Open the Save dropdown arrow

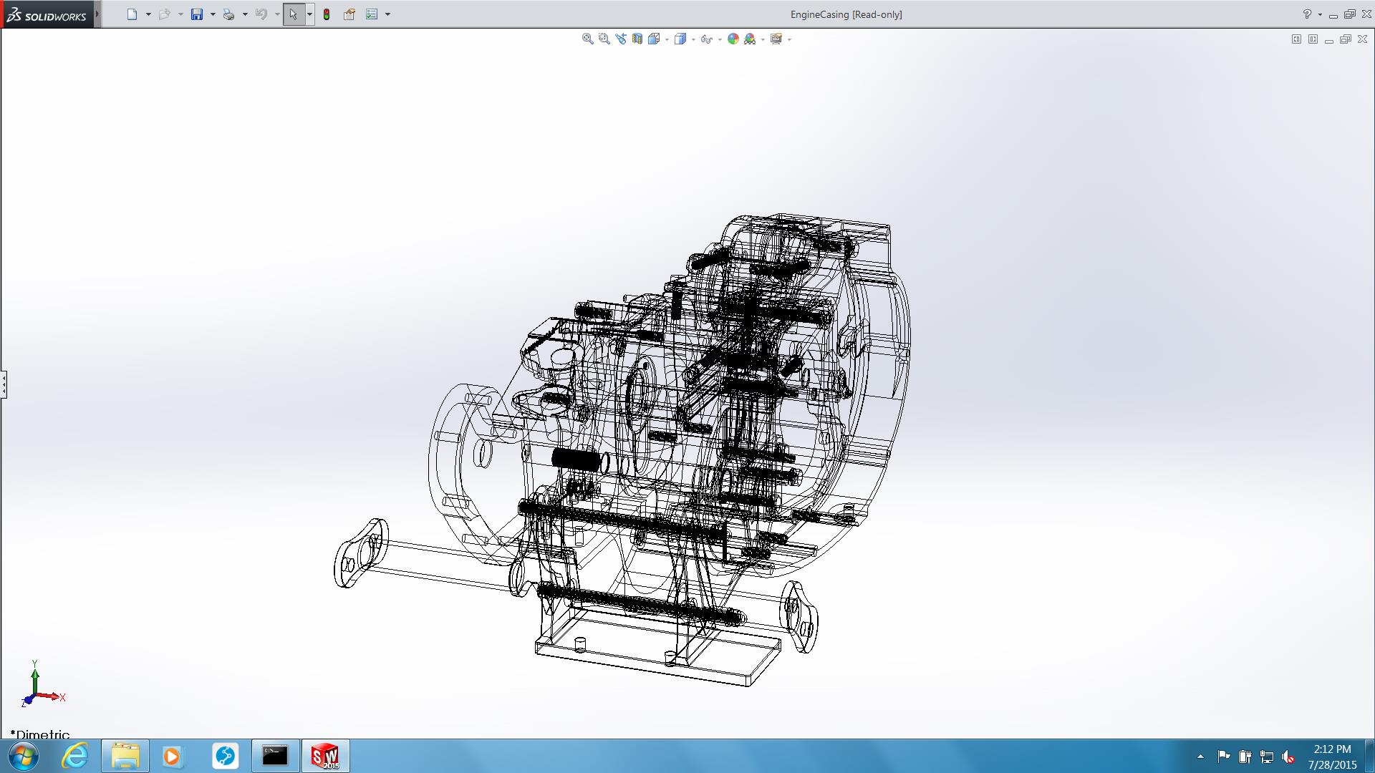[213, 14]
